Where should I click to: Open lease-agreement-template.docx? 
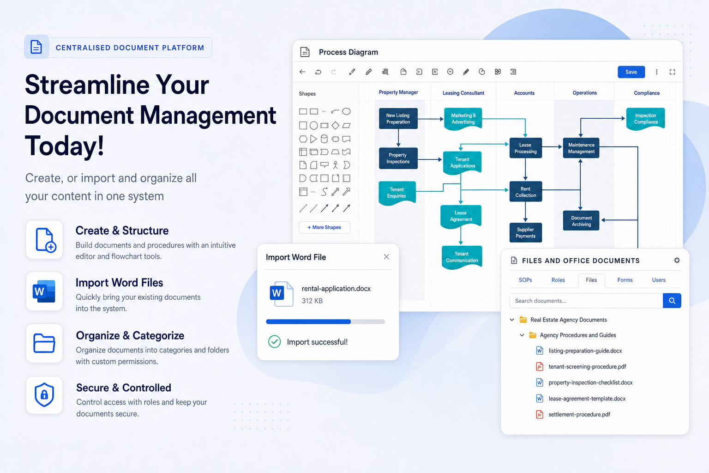coord(587,399)
